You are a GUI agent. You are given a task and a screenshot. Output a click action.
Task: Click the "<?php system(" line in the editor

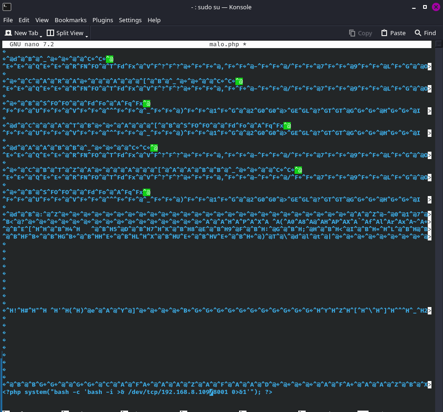pos(137,392)
